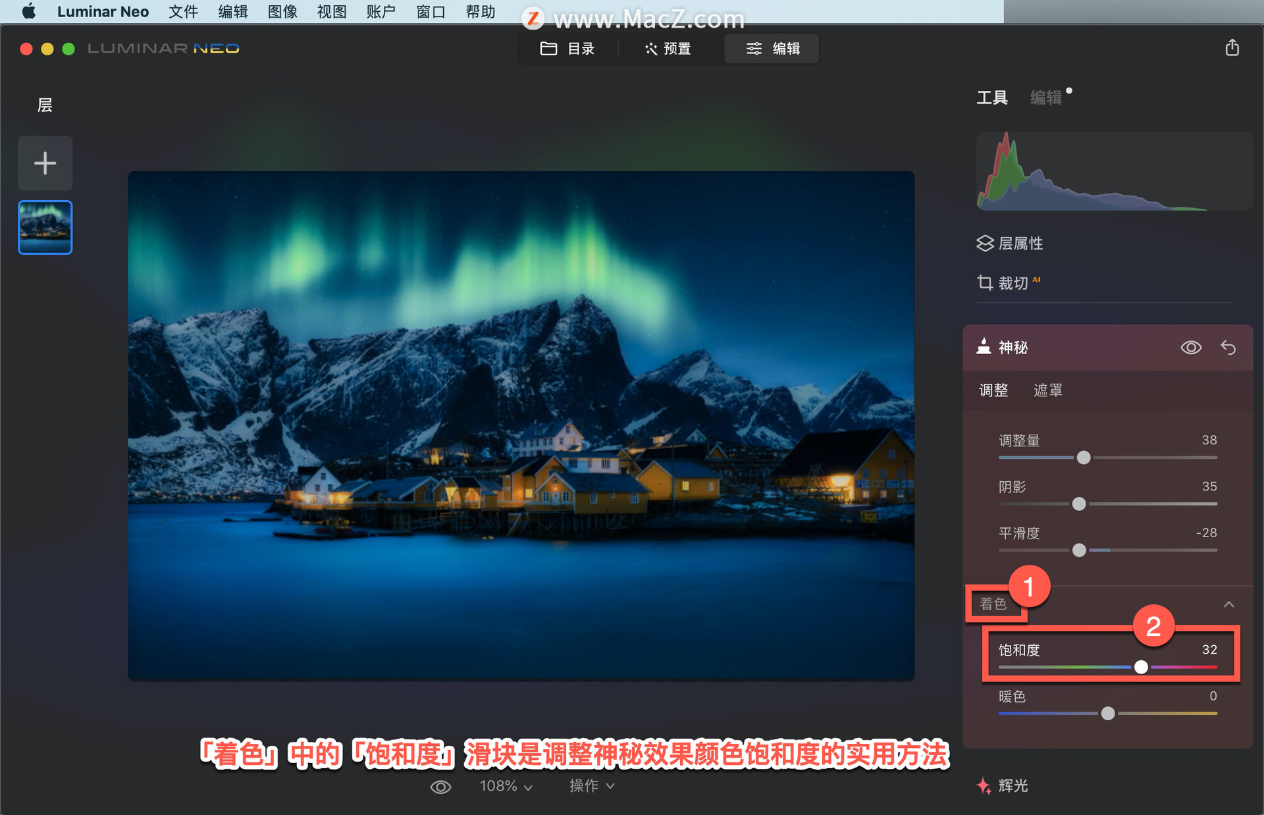
Task: Click the 着色 section label
Action: point(993,604)
